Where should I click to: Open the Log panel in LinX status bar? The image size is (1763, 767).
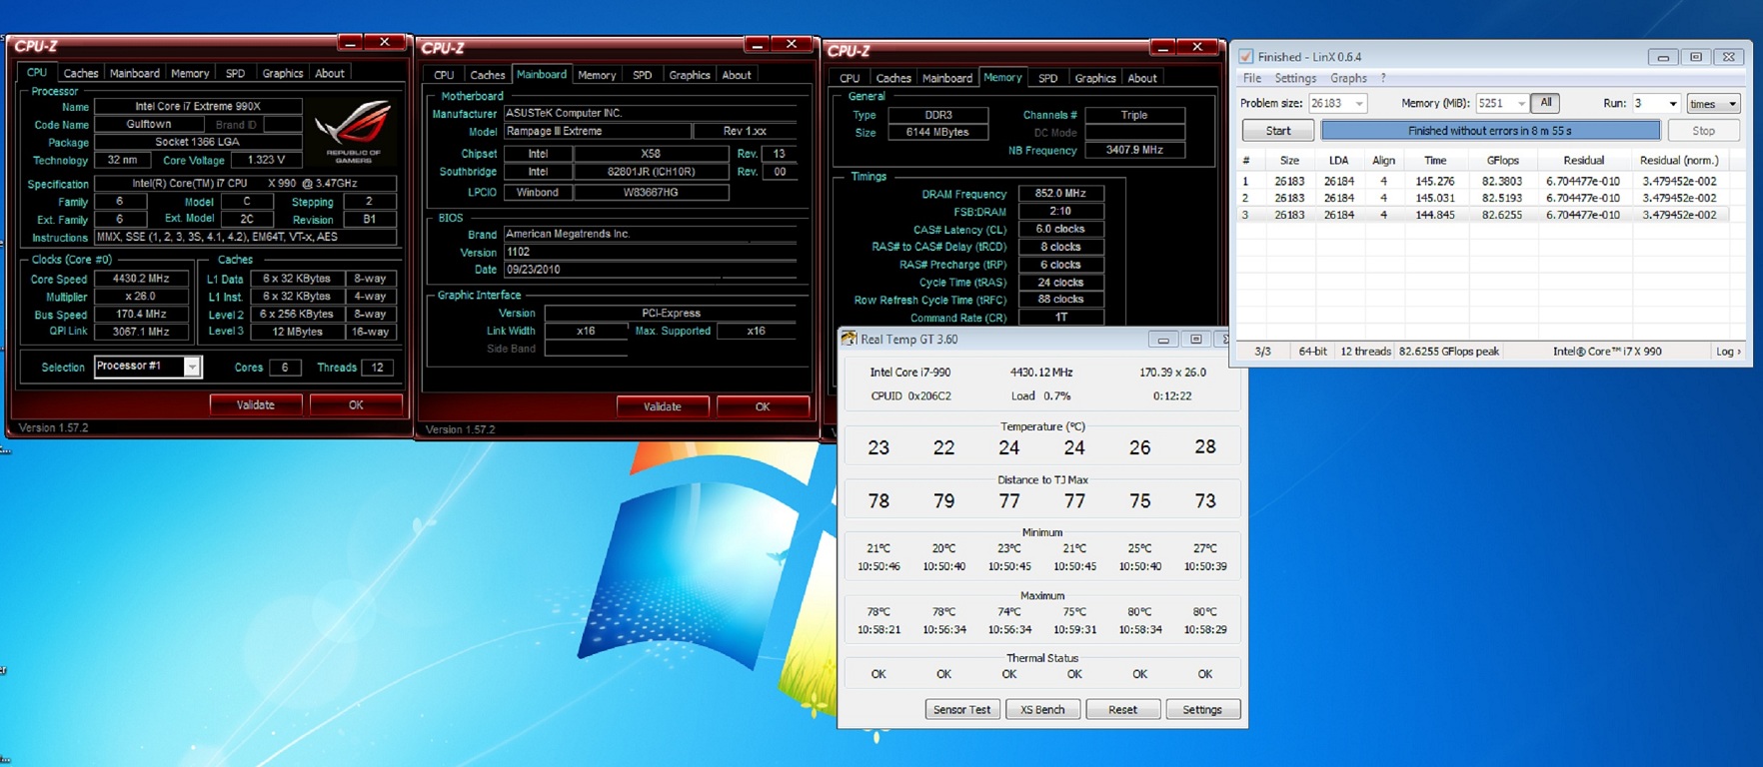tap(1728, 352)
